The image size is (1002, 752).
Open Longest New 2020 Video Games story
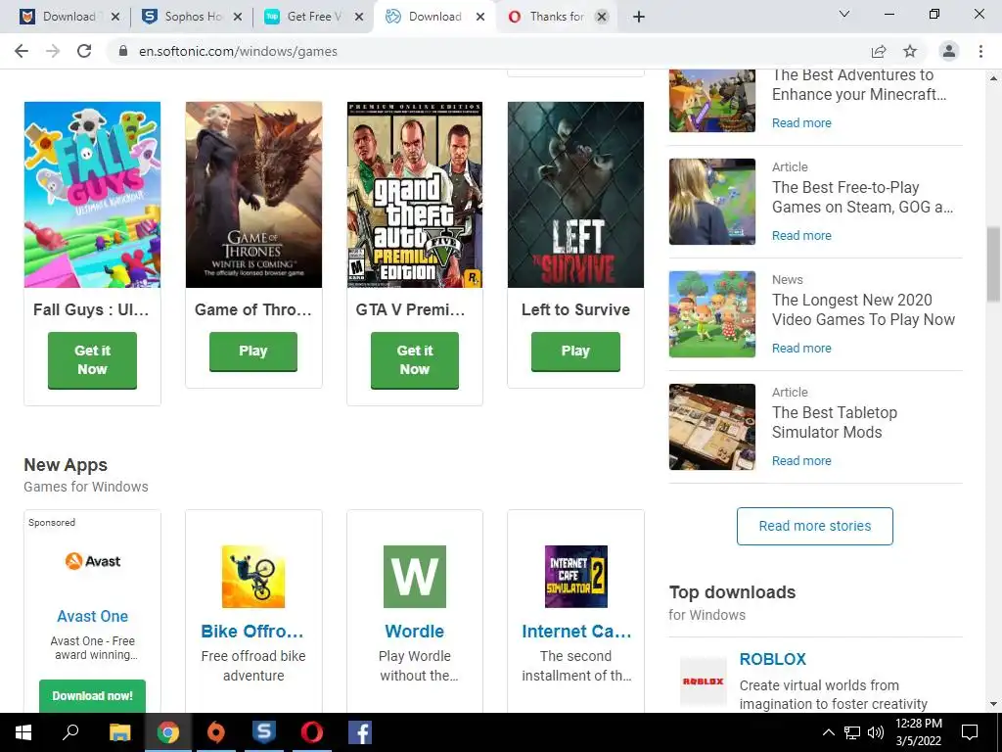[x=863, y=309]
